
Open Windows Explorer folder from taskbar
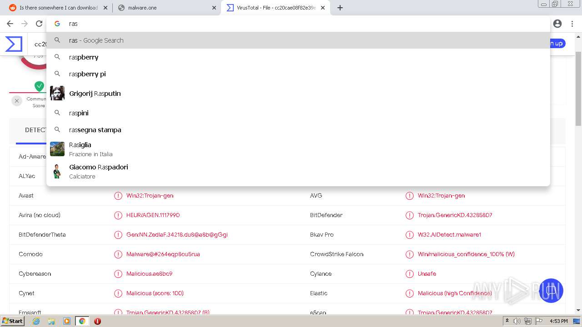click(x=51, y=321)
